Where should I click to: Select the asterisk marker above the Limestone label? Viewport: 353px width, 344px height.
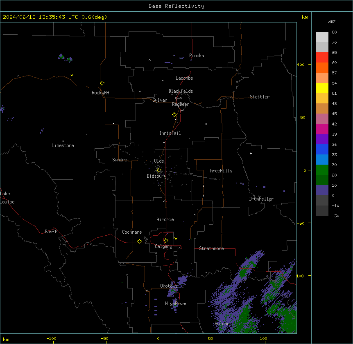click(63, 141)
